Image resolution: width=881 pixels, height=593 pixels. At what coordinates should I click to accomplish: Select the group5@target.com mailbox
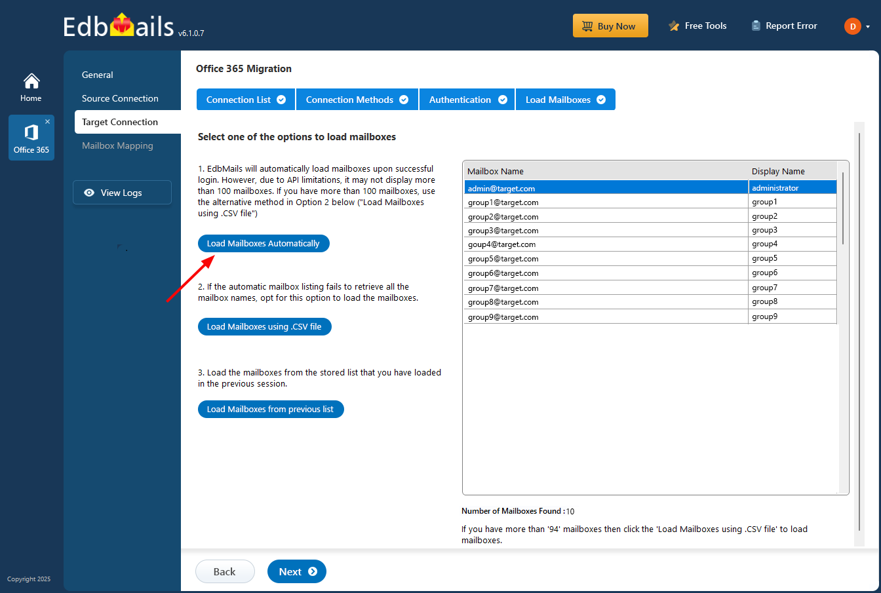[x=606, y=259]
